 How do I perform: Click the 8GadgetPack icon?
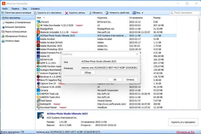(x=38, y=29)
